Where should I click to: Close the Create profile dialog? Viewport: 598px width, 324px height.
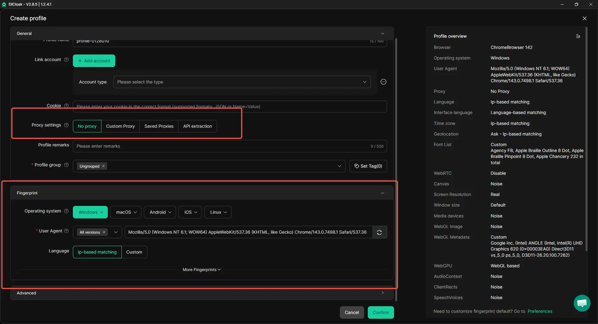[x=584, y=18]
